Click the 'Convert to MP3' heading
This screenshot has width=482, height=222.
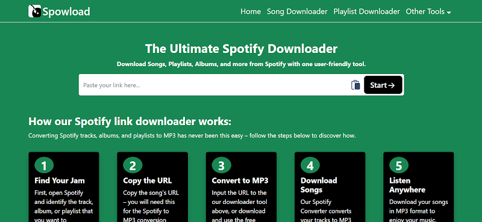pos(240,180)
